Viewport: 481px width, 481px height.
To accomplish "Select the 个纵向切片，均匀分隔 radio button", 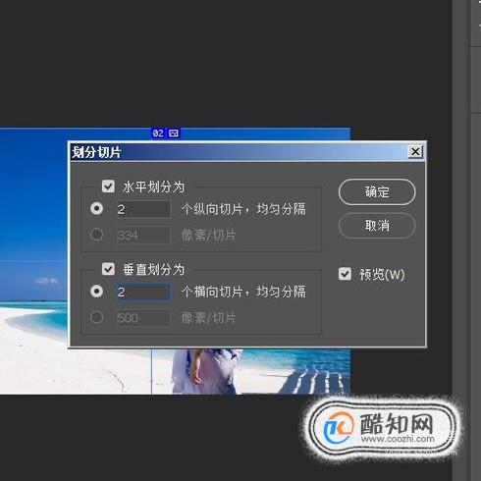I will pos(96,209).
